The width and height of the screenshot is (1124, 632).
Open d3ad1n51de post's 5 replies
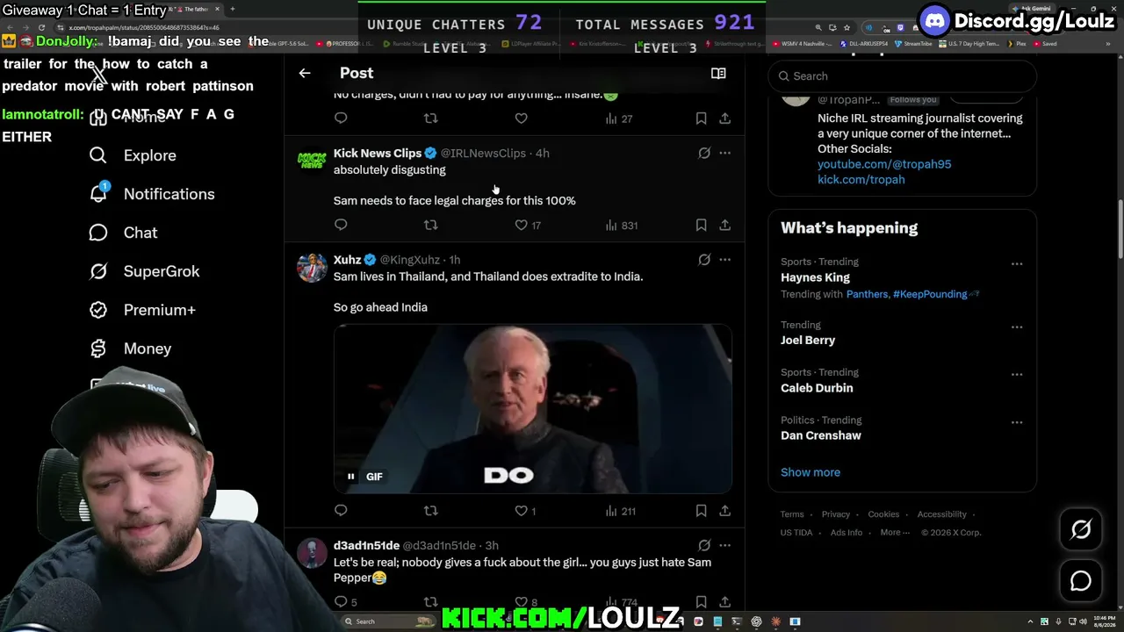(345, 601)
